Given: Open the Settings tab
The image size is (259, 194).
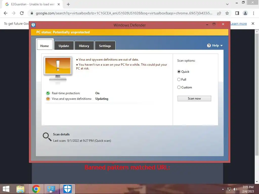Looking at the screenshot, I should click(105, 46).
